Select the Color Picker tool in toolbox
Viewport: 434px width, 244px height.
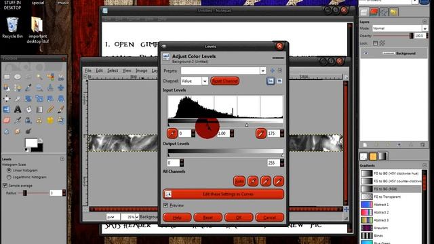pos(28,87)
